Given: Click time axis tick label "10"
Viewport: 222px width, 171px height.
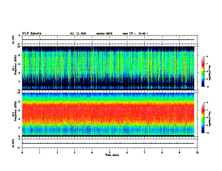Looking at the screenshot, I should [x=197, y=153].
